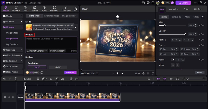Open the 16:9 aspect ratio dropdown
The image size is (208, 109).
coord(138,74)
